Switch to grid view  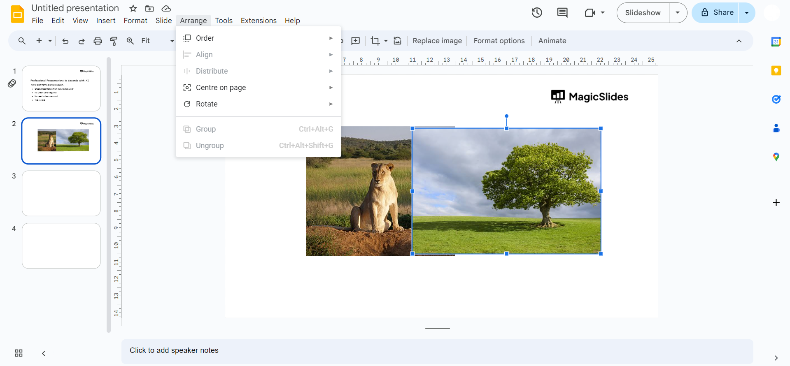pos(19,353)
